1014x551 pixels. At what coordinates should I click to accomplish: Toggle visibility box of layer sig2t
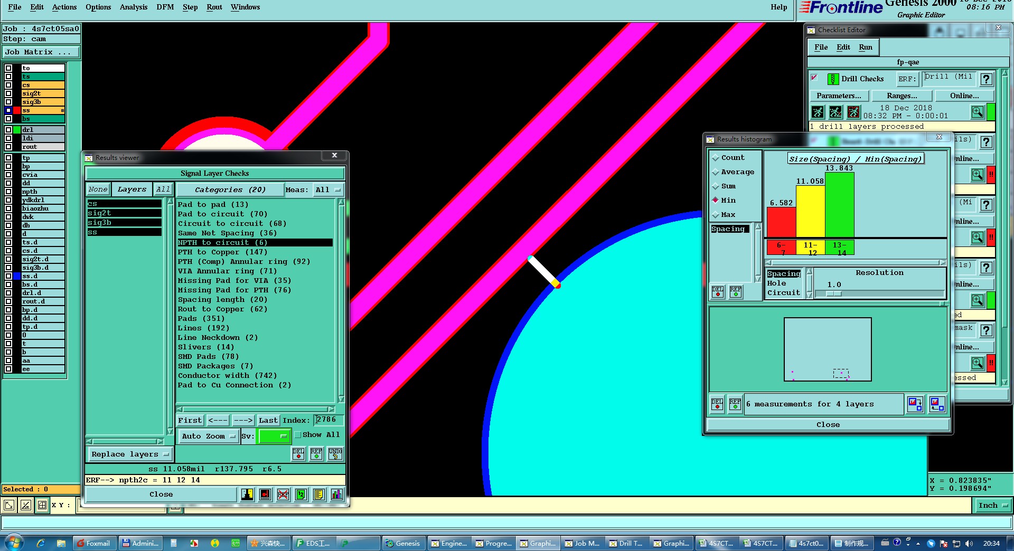tap(8, 93)
